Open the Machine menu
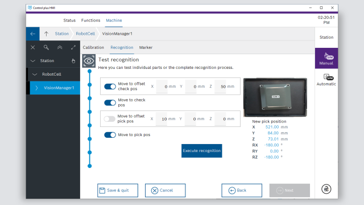 (114, 20)
